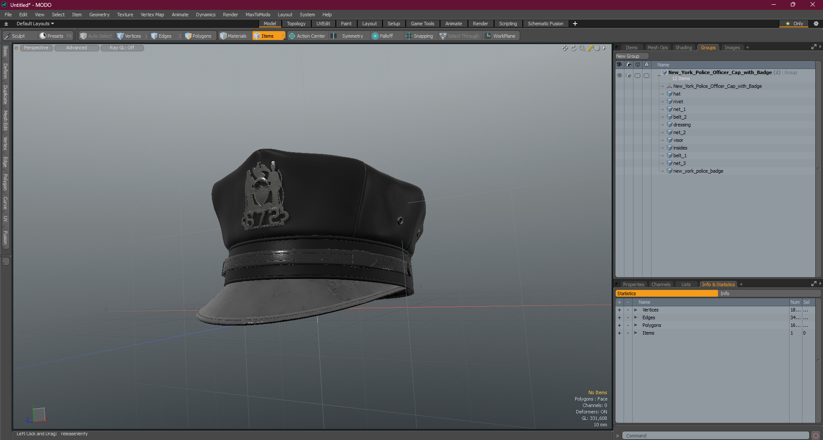Viewport: 823px width, 440px height.
Task: Subtract selection with minus on Polygons row
Action: click(x=628, y=325)
